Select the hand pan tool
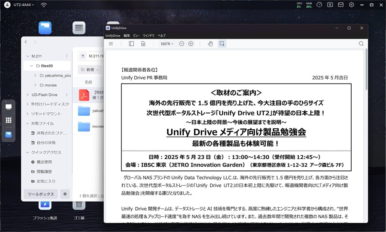This screenshot has width=386, height=232. (x=210, y=44)
